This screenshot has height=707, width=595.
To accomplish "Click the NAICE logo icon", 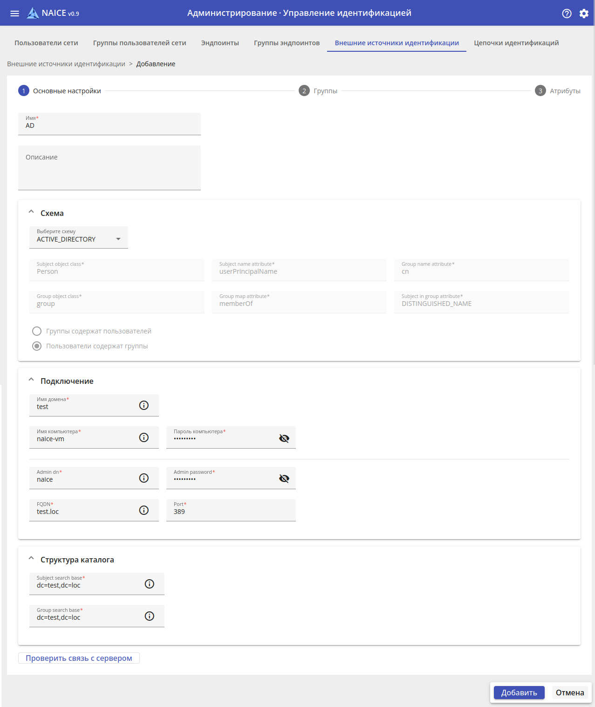I will (x=33, y=13).
